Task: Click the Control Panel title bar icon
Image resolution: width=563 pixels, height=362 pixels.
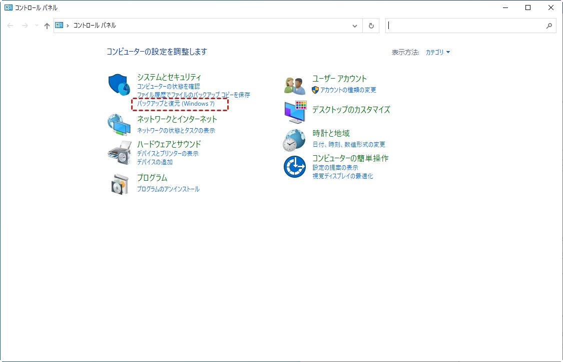Action: pyautogui.click(x=9, y=8)
